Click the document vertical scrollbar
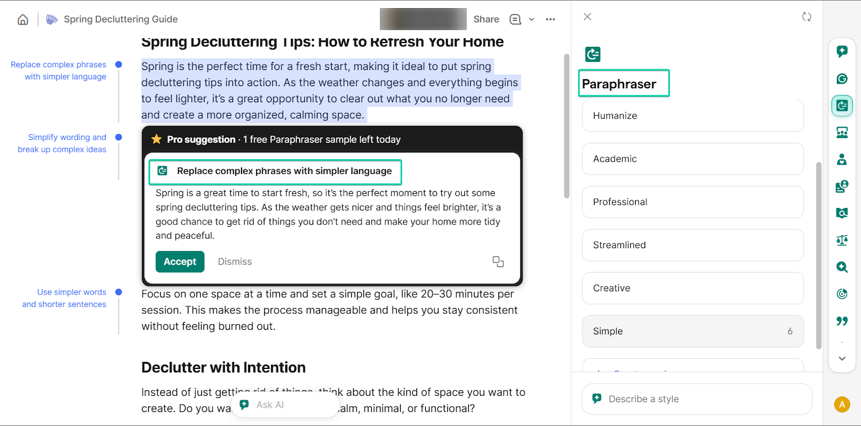The height and width of the screenshot is (426, 861). 567,126
